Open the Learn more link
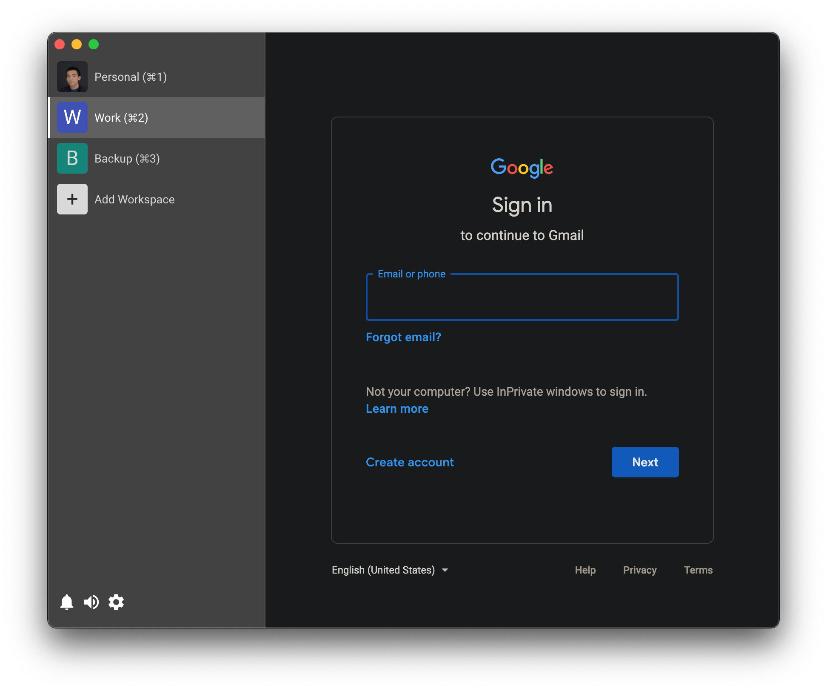This screenshot has height=691, width=827. tap(397, 409)
